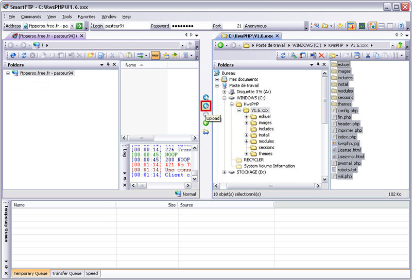Refresh the remote FTP listing
The height and width of the screenshot is (280, 412).
click(x=24, y=56)
